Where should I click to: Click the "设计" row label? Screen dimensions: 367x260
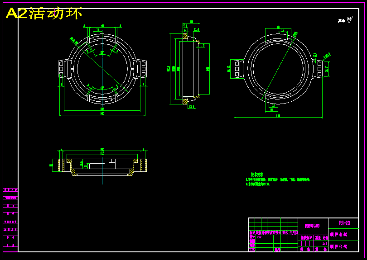[x=252, y=237]
